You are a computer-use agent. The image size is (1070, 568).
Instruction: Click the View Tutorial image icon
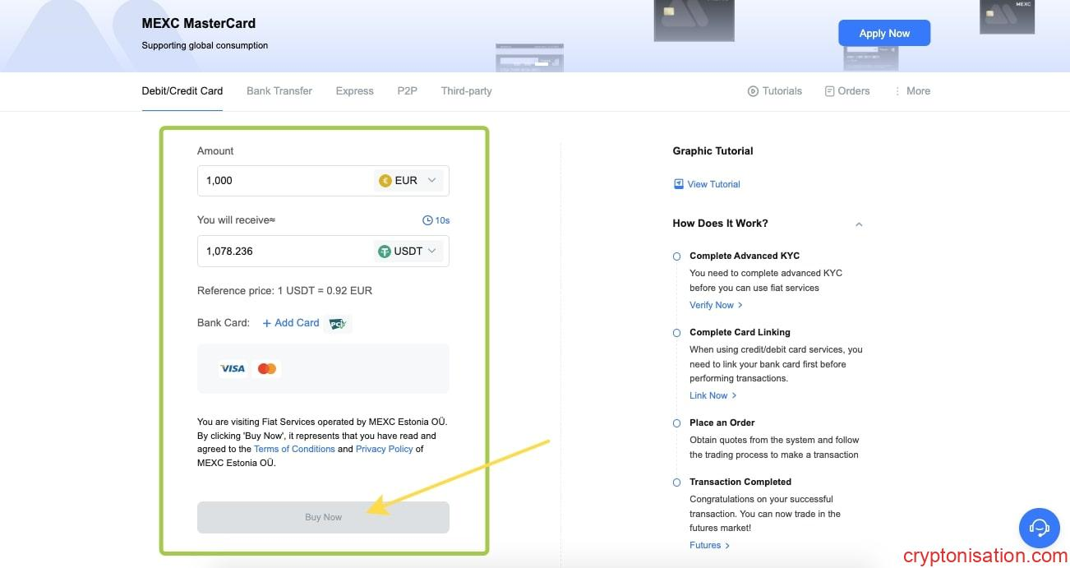click(679, 184)
